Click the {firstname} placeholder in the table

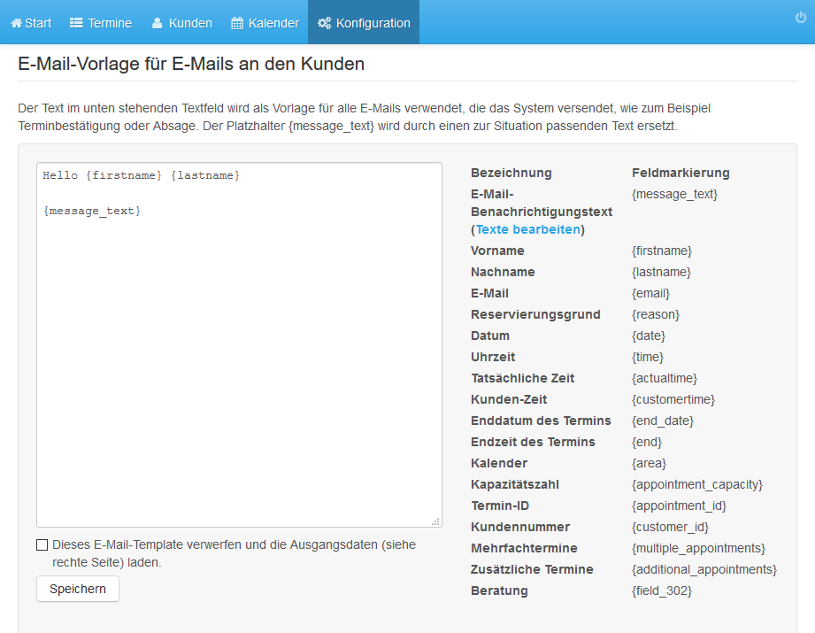(x=662, y=251)
